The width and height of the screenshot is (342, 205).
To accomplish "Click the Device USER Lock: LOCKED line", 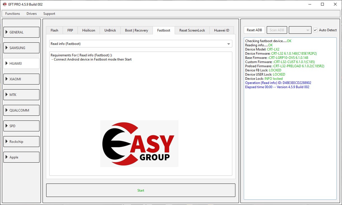I will coord(265,74).
